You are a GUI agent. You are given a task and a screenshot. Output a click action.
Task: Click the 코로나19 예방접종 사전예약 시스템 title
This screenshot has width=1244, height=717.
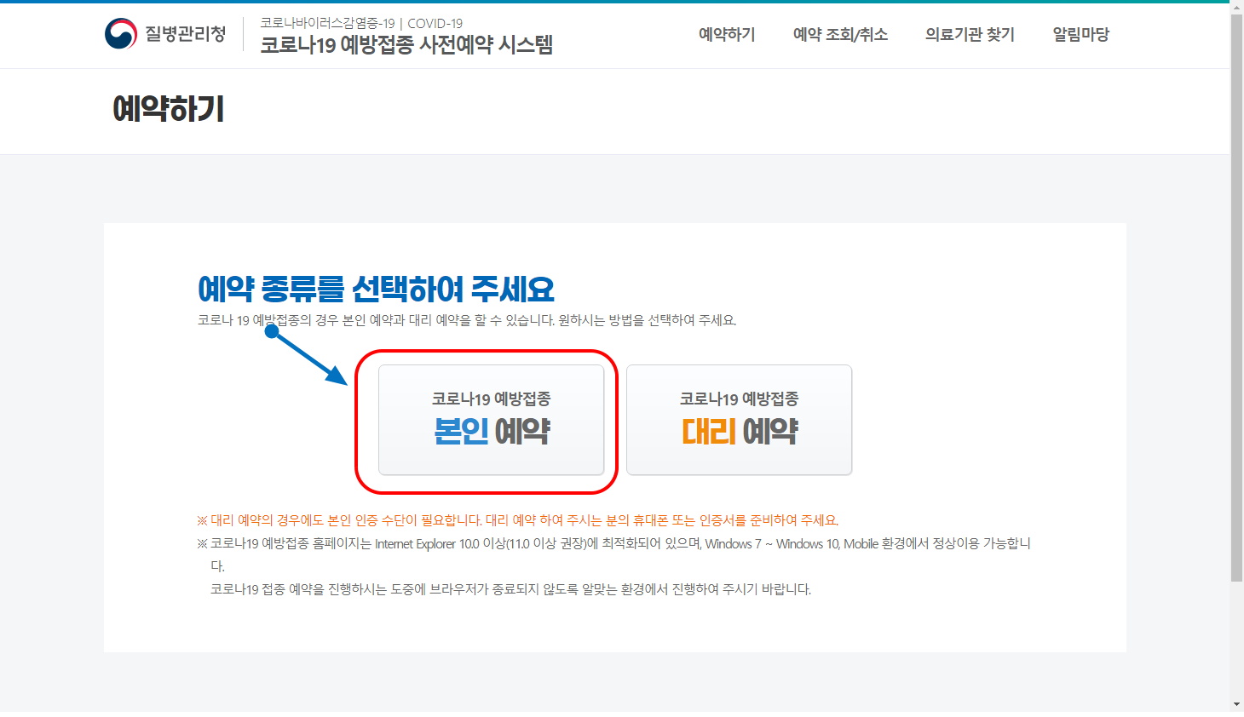click(x=406, y=45)
